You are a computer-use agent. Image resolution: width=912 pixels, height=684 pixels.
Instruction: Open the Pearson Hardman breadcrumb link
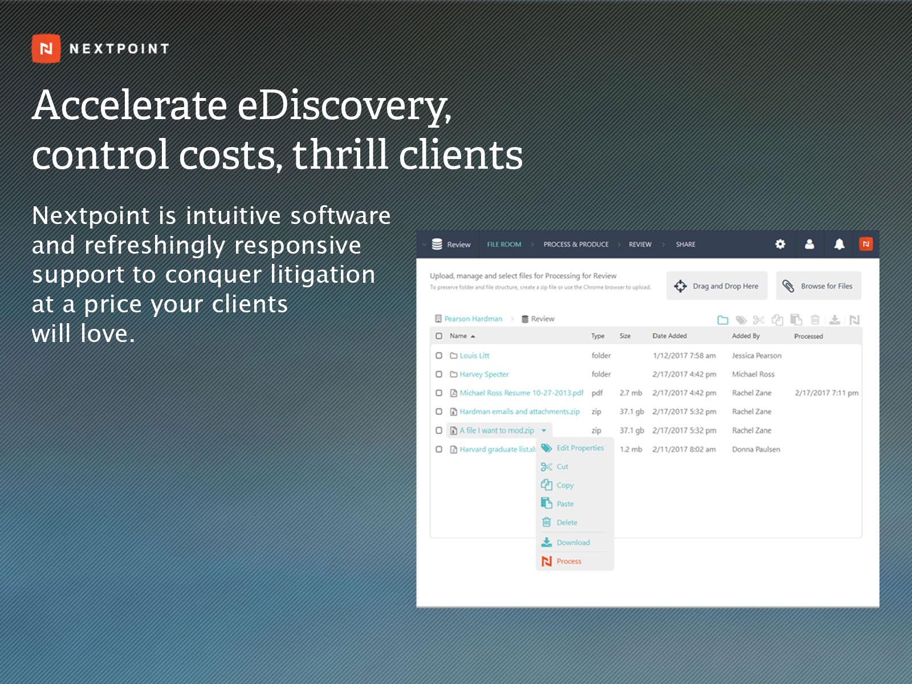473,319
